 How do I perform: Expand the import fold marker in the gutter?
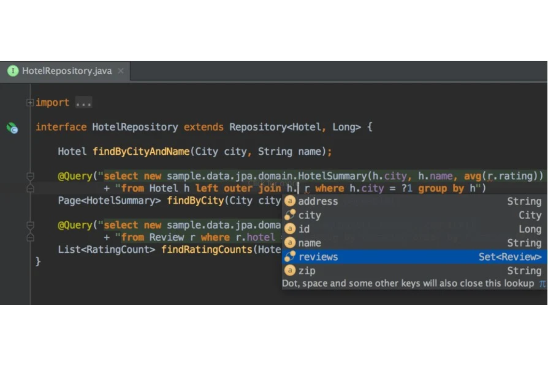30,102
